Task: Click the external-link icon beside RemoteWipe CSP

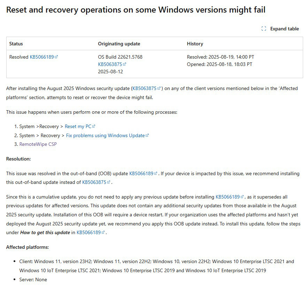Action: pyautogui.click(x=56, y=144)
